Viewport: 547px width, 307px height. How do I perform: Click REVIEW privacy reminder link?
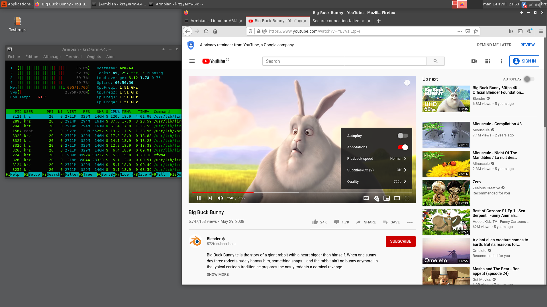[x=528, y=45]
